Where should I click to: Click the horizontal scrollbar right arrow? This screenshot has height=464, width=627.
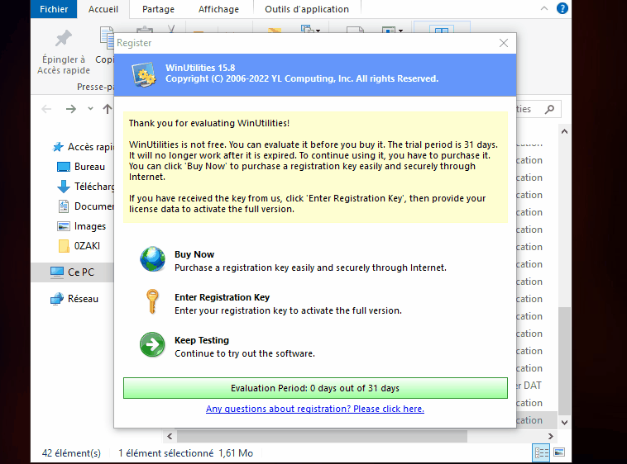[551, 436]
